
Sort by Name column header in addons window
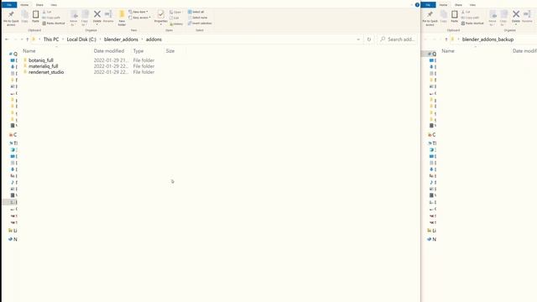(29, 50)
